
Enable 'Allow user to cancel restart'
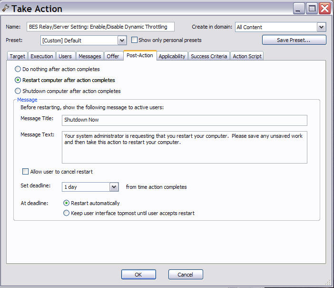coord(26,172)
